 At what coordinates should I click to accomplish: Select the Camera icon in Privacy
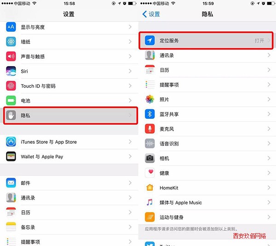(150, 158)
